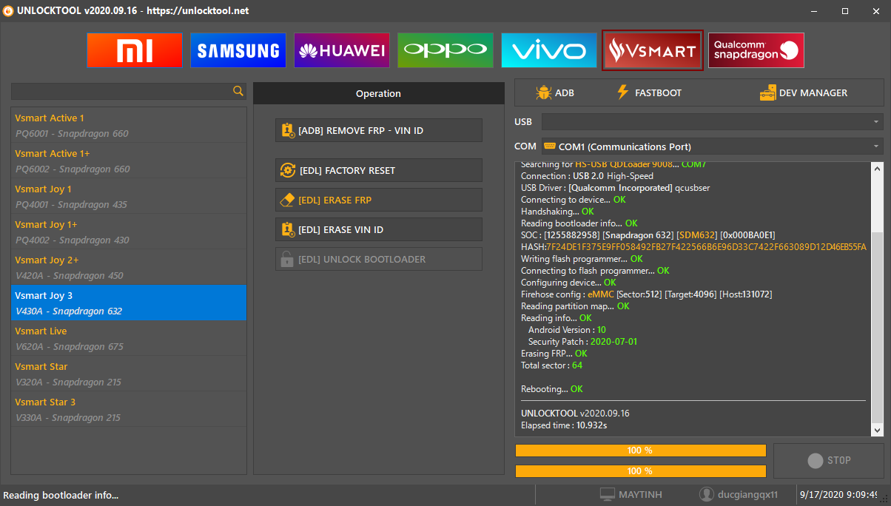Click the orange HASH value in log
The image size is (891, 506).
(706, 247)
